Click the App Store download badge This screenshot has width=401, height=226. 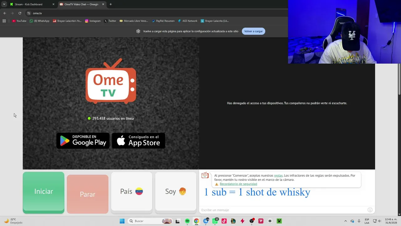tap(138, 141)
